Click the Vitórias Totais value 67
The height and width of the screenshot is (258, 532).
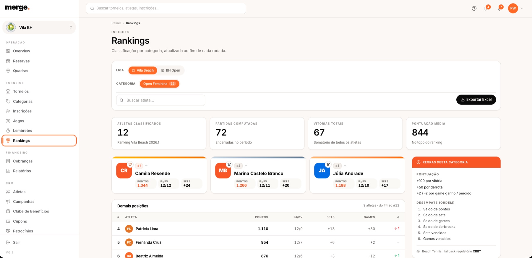[319, 132]
